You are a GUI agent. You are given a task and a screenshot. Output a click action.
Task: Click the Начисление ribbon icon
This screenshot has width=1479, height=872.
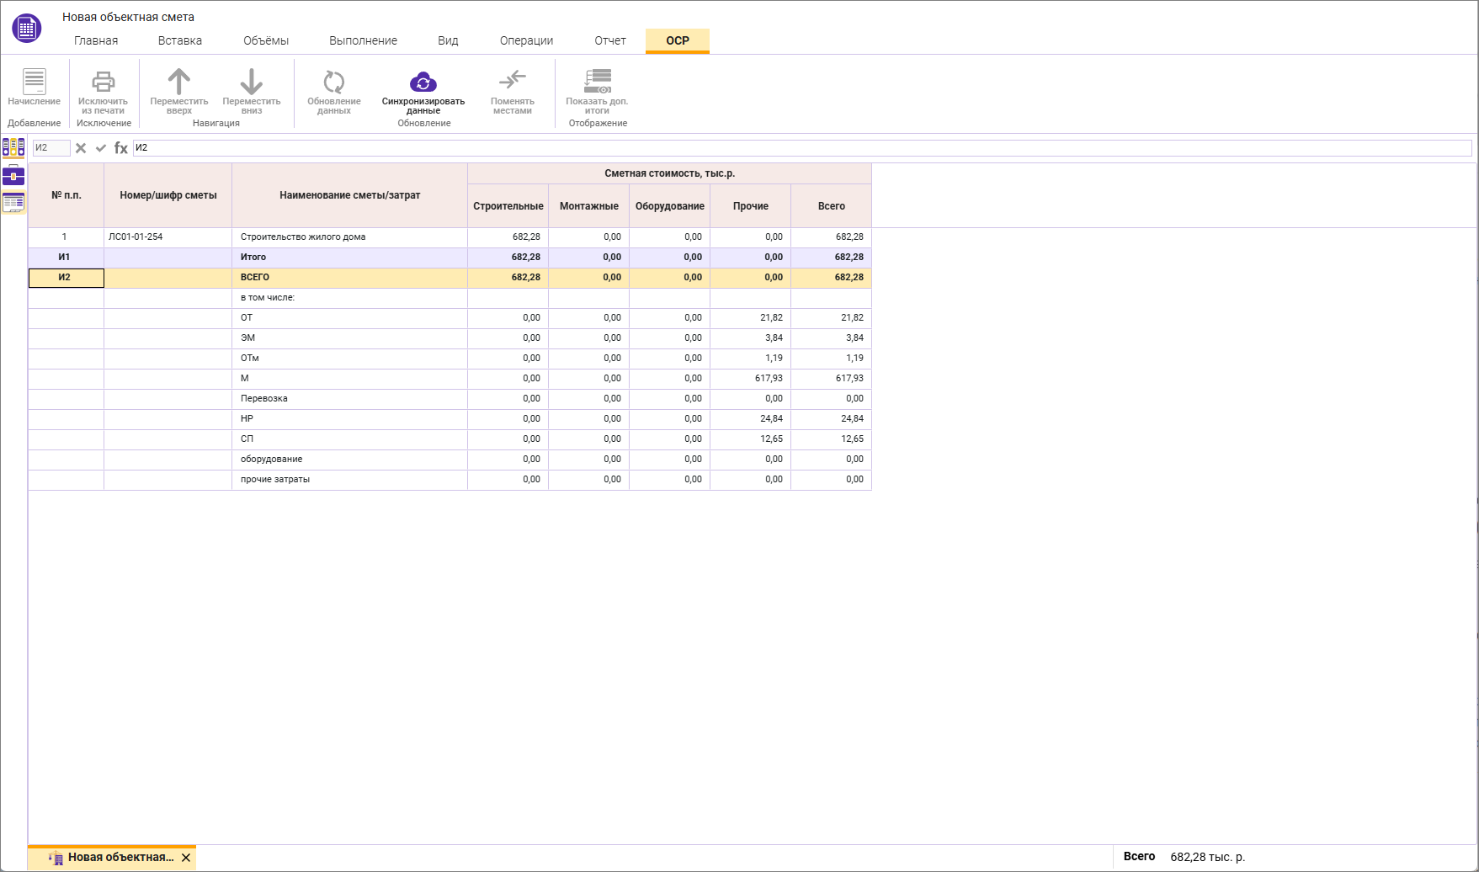tap(34, 82)
